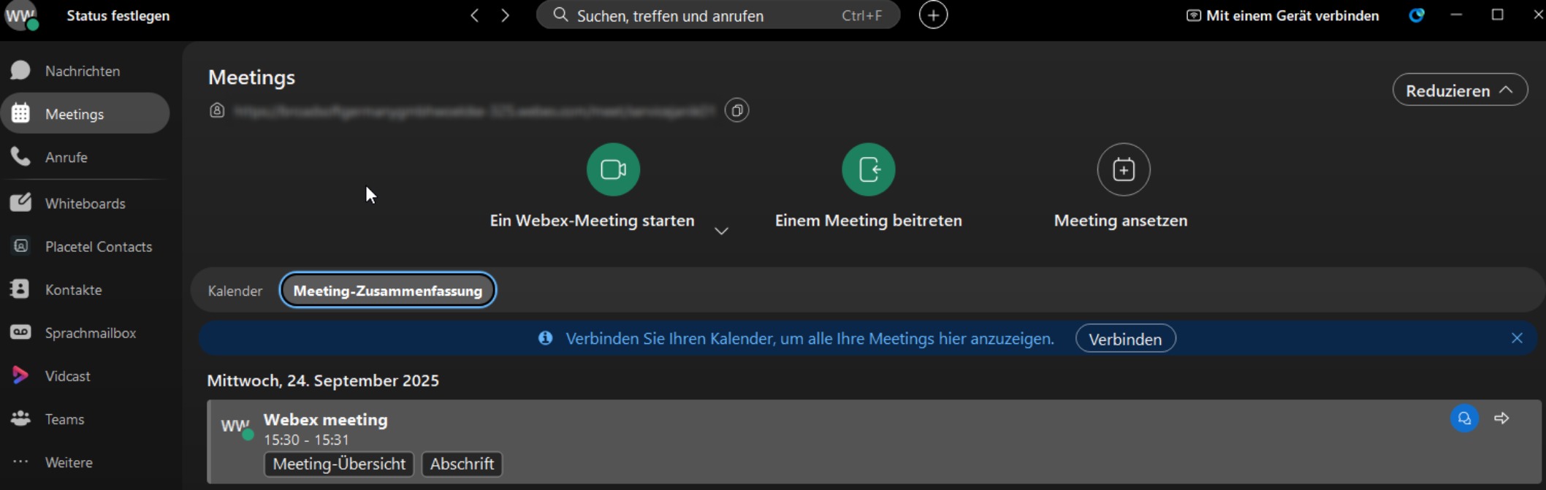Navigate forward with the right arrow
This screenshot has width=1546, height=490.
[x=505, y=15]
